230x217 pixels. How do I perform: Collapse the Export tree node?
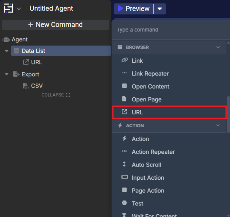pos(7,74)
